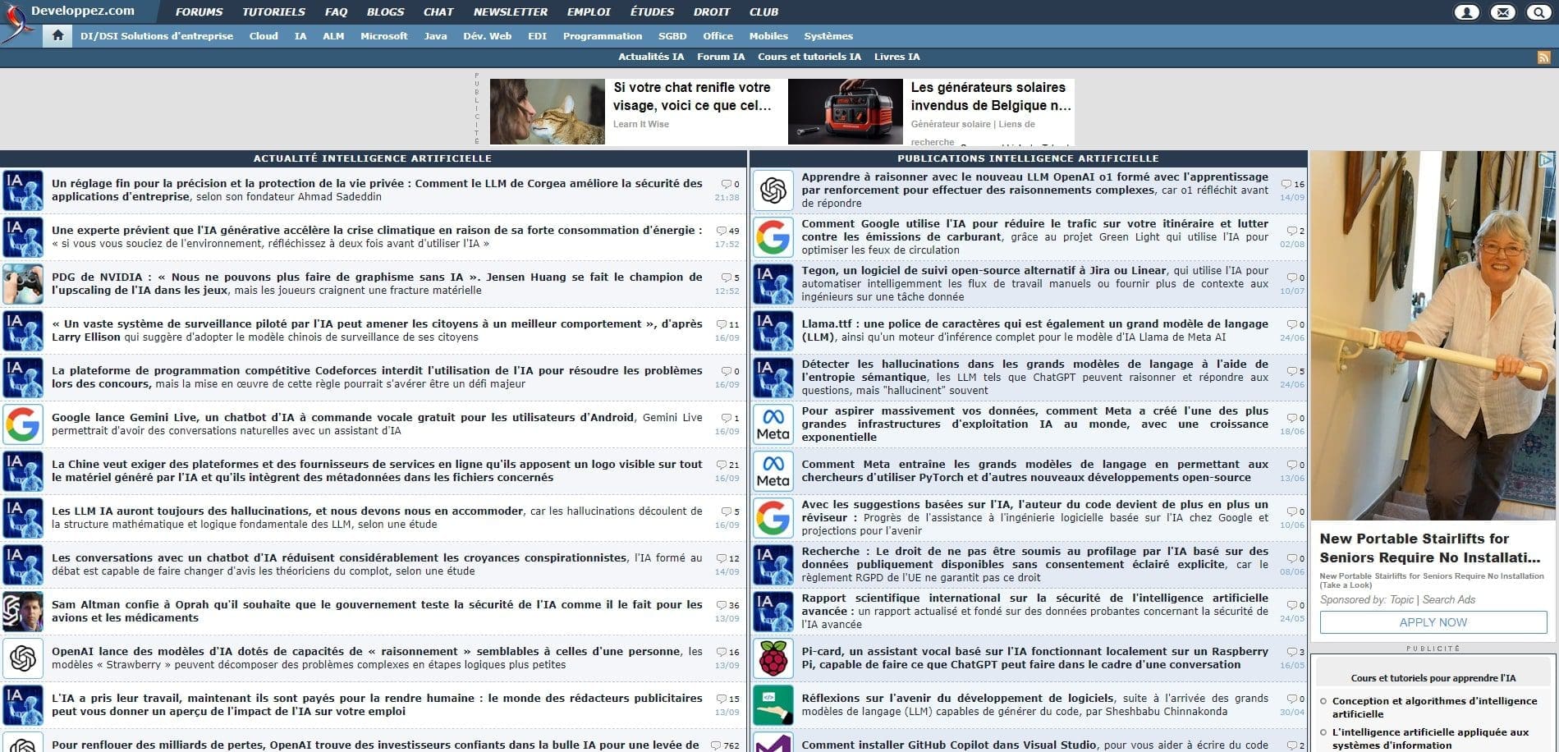1559x752 pixels.
Task: Switch to the Livres IA tab
Action: point(897,57)
